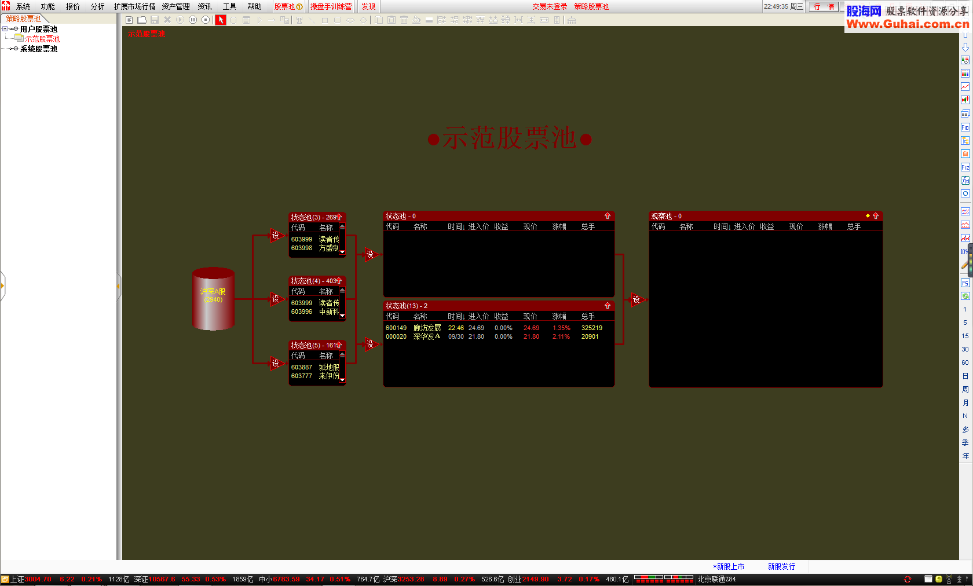
Task: Click the fill bucket toolbar icon
Action: (416, 20)
